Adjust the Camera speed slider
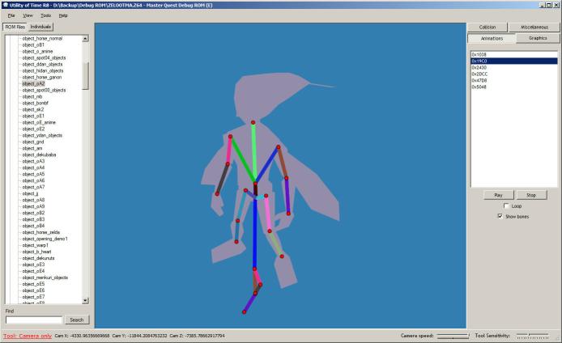Image resolution: width=562 pixels, height=343 pixels. pos(453,336)
